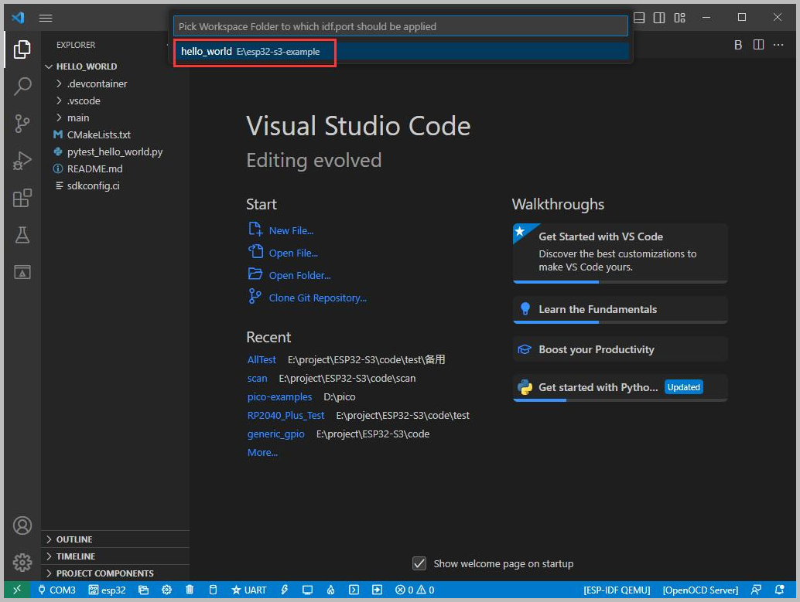Click the workspace folder picker input field
This screenshot has height=602, width=800.
click(400, 26)
